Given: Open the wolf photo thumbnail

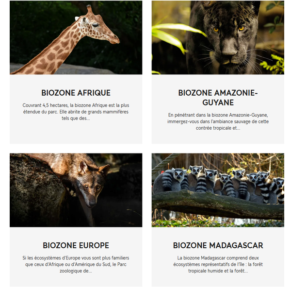Looking at the screenshot, I should 76,190.
